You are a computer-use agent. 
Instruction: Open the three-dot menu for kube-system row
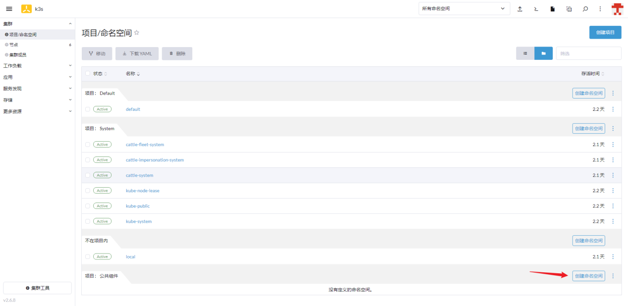[613, 221]
